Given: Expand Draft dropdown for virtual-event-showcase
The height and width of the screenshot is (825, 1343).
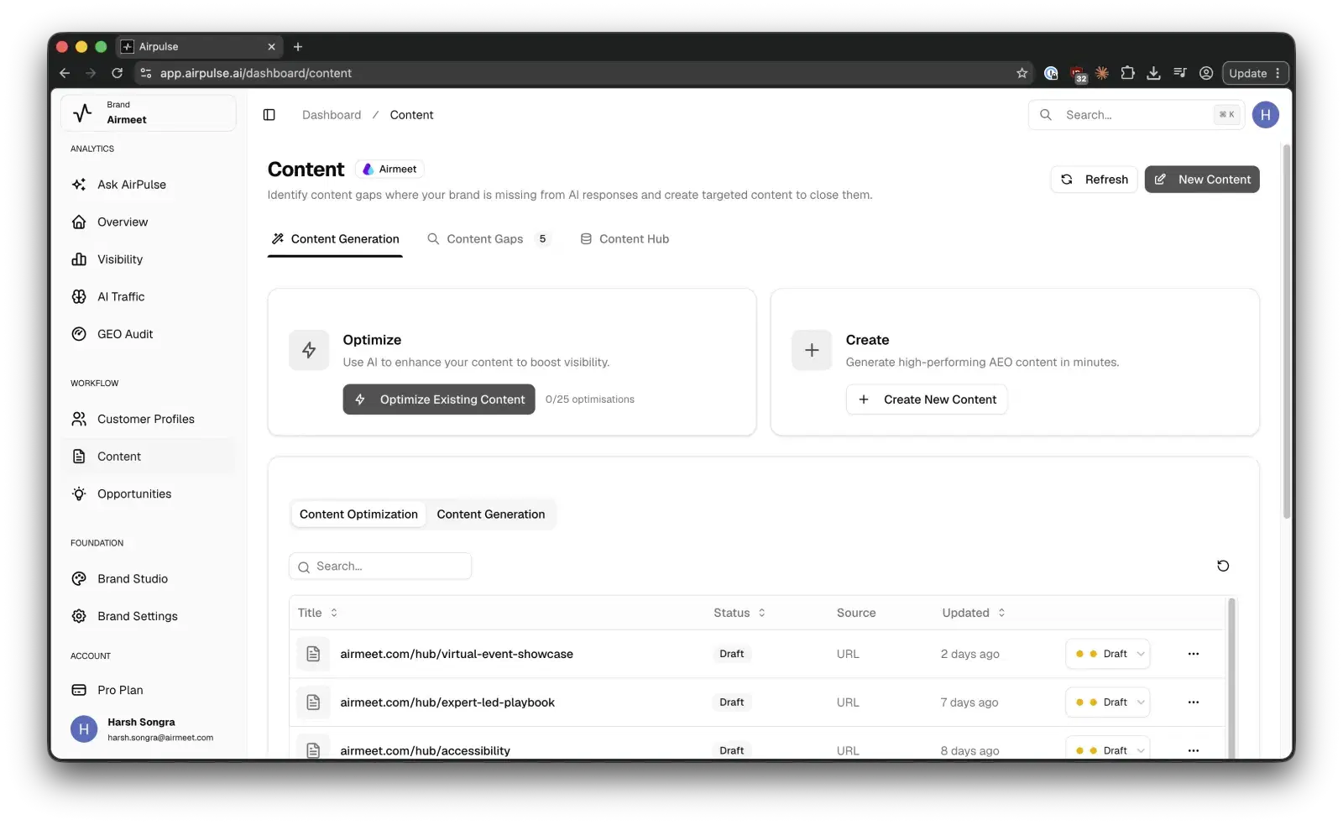Looking at the screenshot, I should 1108,654.
